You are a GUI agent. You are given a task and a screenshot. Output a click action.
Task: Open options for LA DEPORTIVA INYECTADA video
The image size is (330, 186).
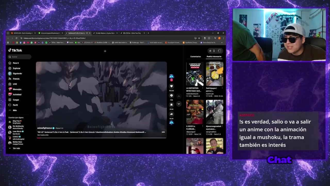(203, 88)
